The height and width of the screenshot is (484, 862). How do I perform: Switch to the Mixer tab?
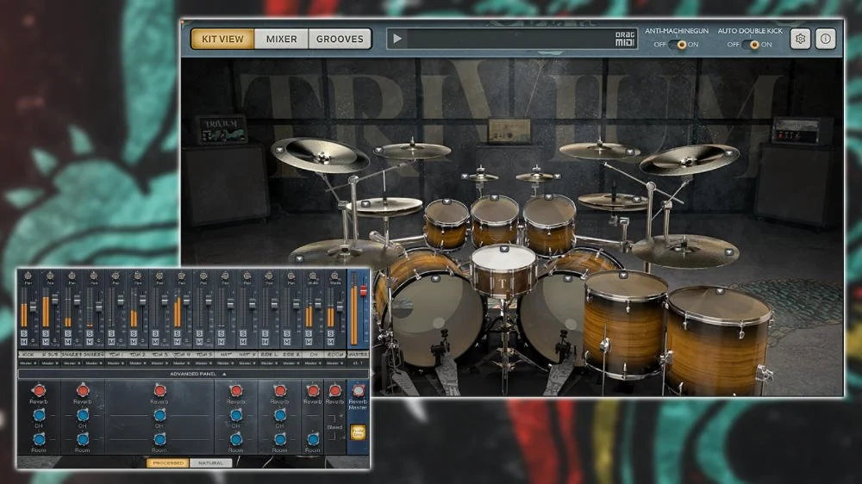click(x=281, y=39)
